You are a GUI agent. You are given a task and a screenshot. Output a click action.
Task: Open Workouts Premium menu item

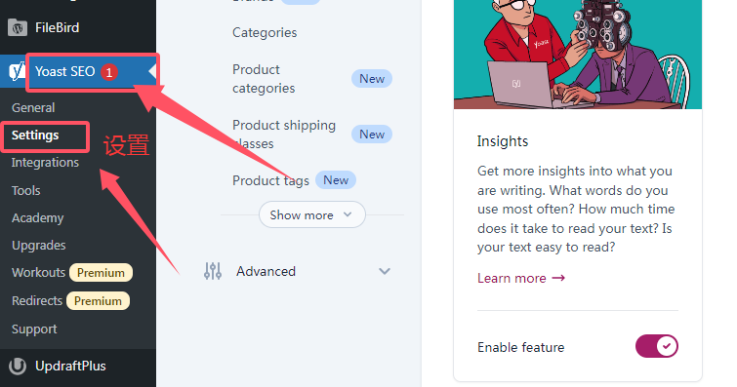coord(72,273)
